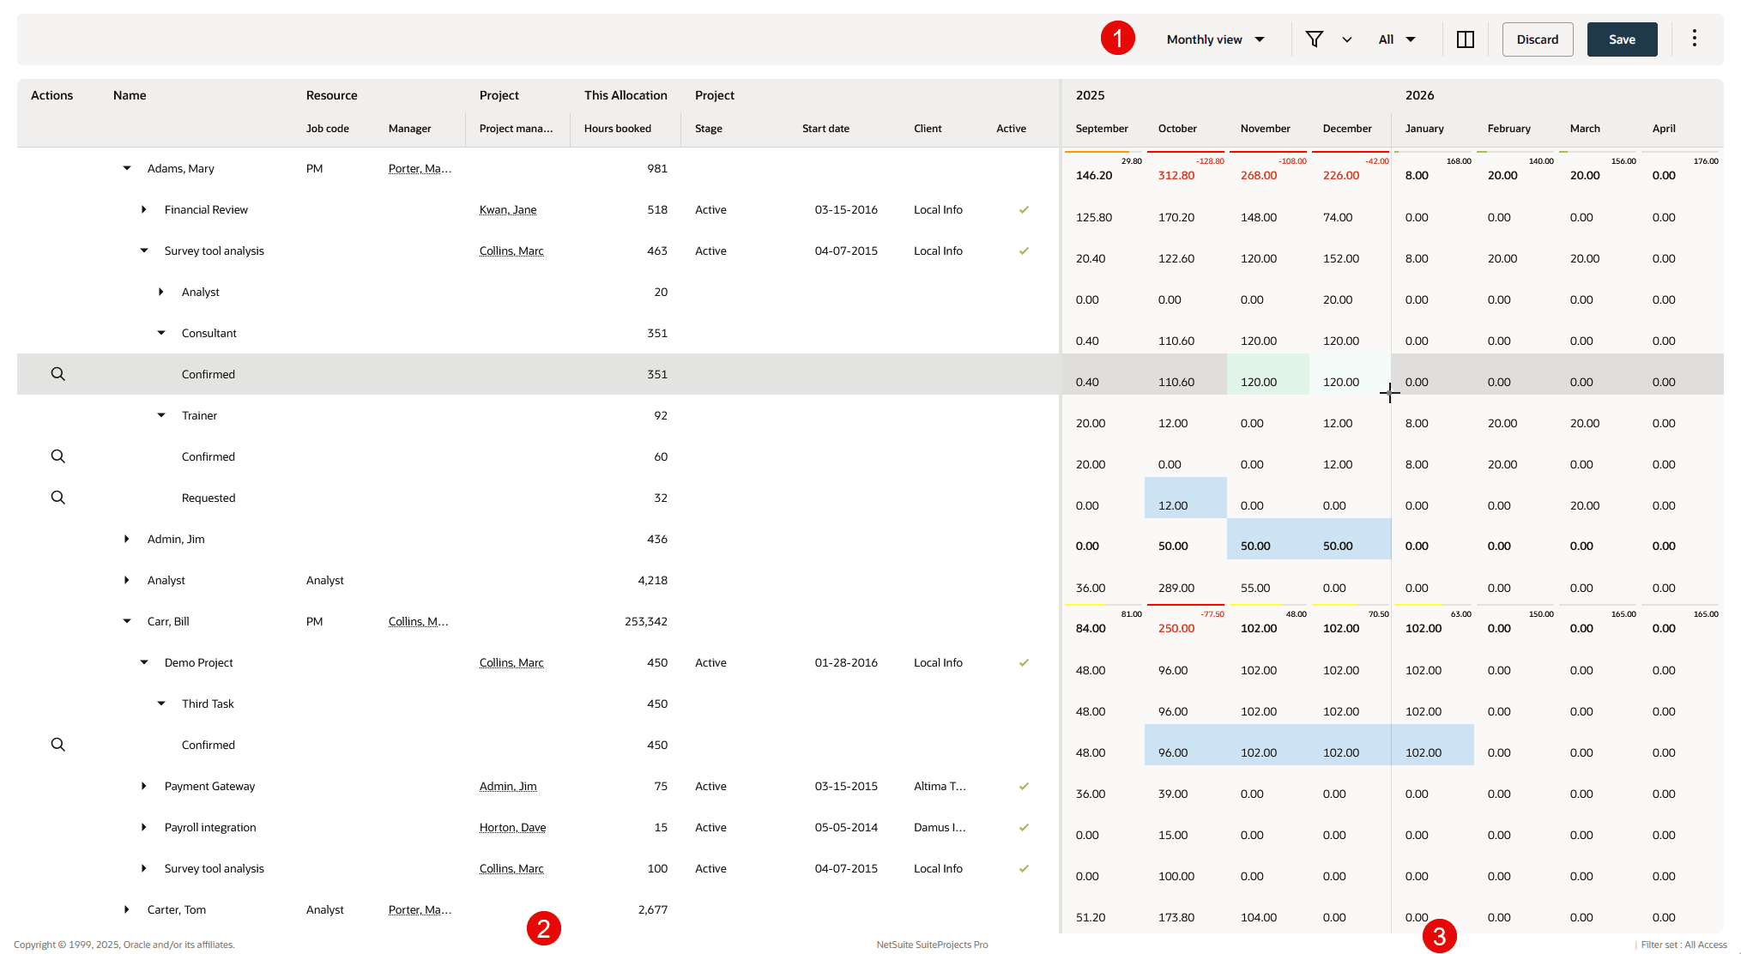Image resolution: width=1741 pixels, height=954 pixels.
Task: Click the filter funnel icon
Action: pyautogui.click(x=1314, y=39)
